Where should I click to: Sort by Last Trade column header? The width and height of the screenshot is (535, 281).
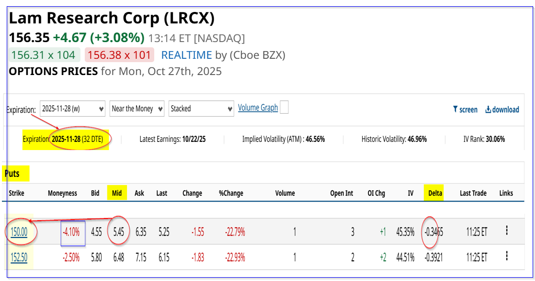tap(473, 193)
